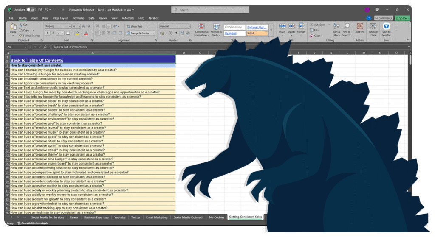
Task: Click the Share button
Action: click(402, 18)
